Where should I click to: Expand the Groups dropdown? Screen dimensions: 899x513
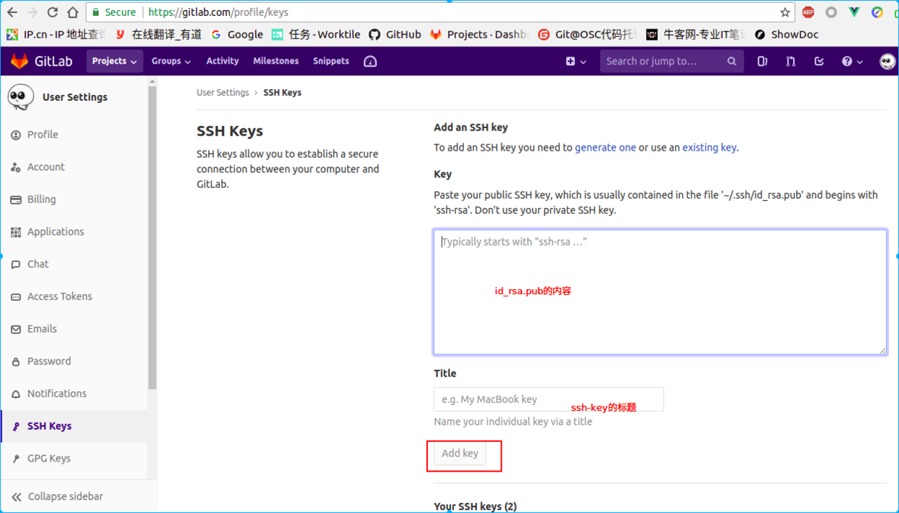(171, 61)
